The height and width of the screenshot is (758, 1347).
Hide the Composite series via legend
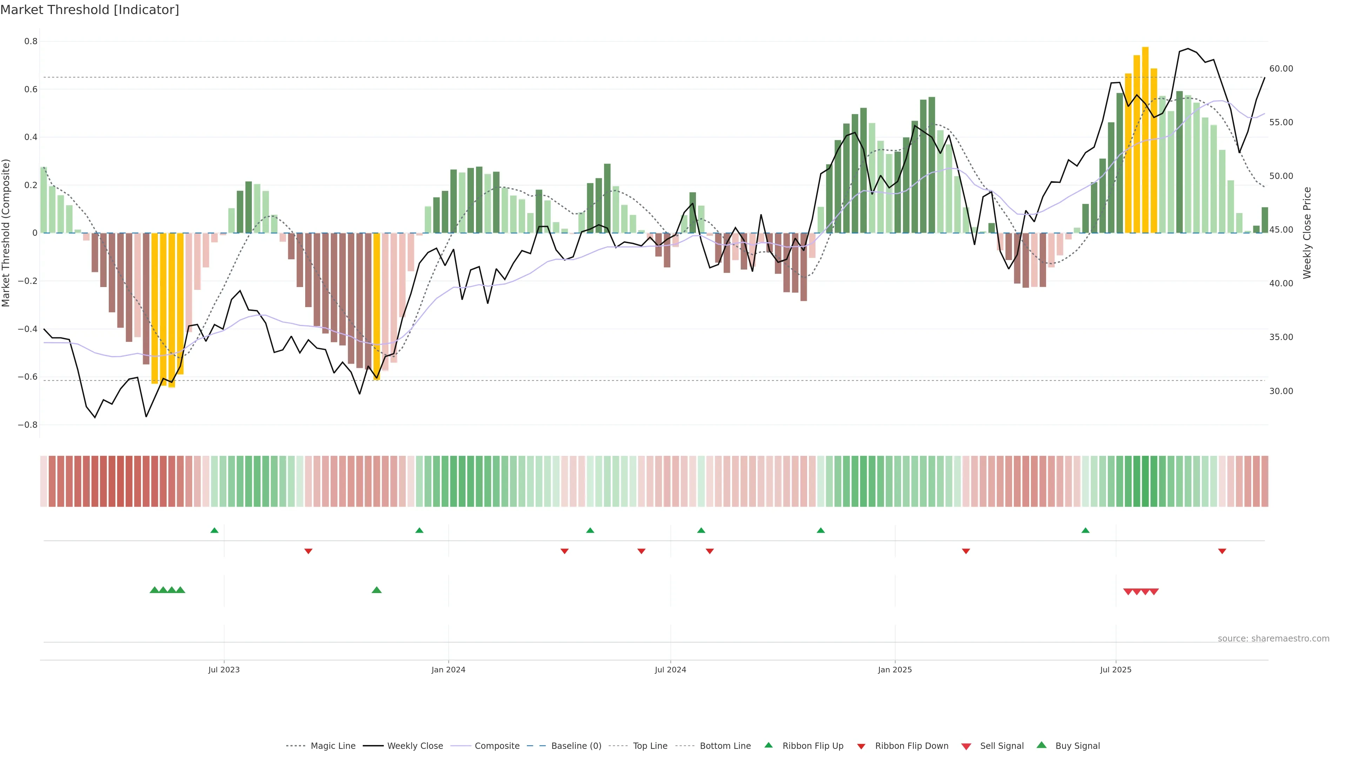click(x=497, y=746)
